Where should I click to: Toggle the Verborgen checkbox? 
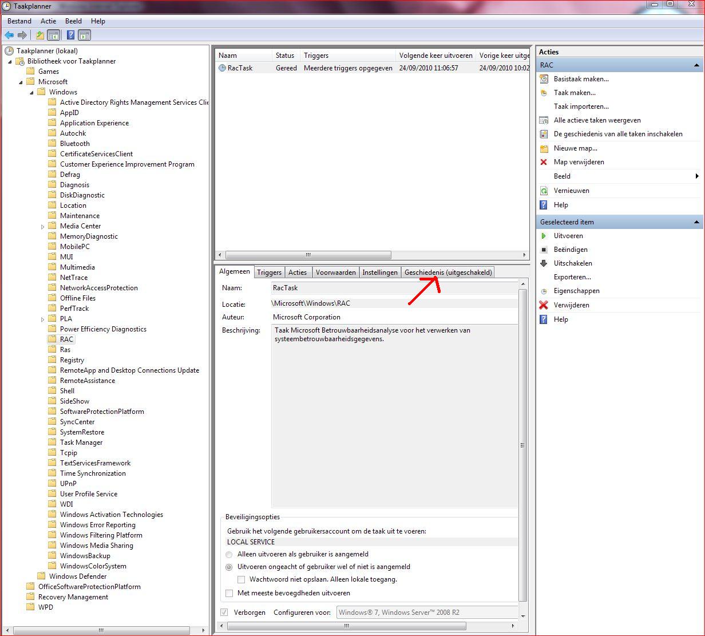(225, 613)
